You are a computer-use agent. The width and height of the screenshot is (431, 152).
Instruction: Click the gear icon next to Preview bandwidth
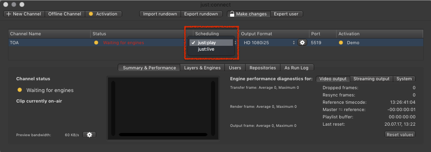click(89, 135)
